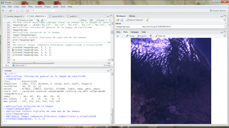
Task: Open the Plots menu
Action: [x=30, y=7]
